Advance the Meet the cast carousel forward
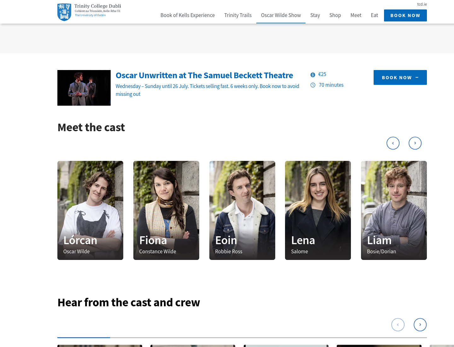The height and width of the screenshot is (347, 454). 415,143
